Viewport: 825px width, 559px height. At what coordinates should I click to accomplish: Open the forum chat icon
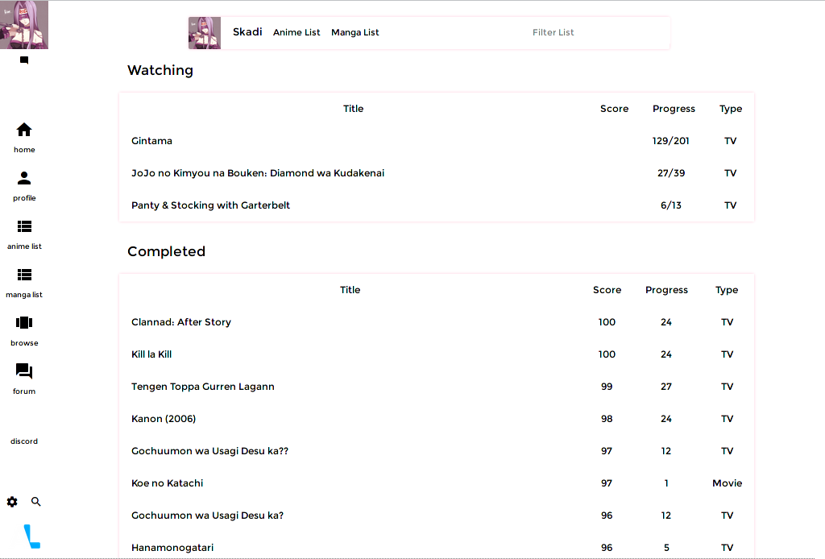coord(24,371)
